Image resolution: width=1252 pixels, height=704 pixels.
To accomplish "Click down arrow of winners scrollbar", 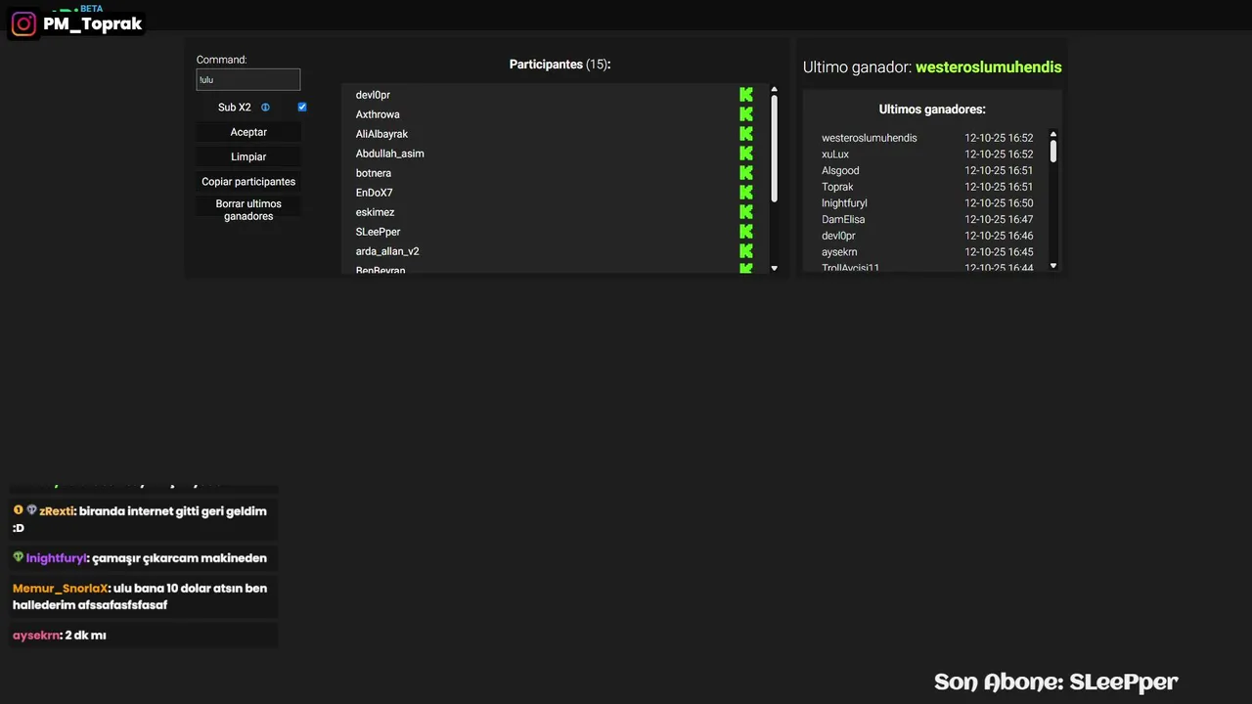I will click(x=1053, y=265).
